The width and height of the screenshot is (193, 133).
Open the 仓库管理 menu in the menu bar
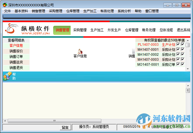coord(73,11)
